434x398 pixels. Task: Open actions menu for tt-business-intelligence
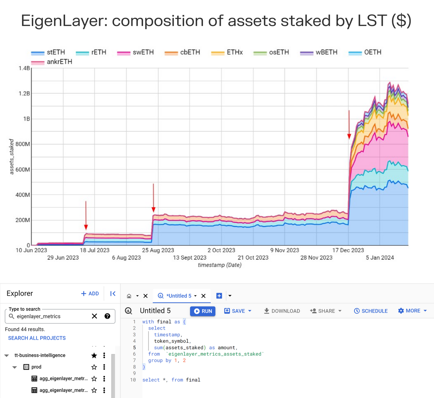pos(104,355)
